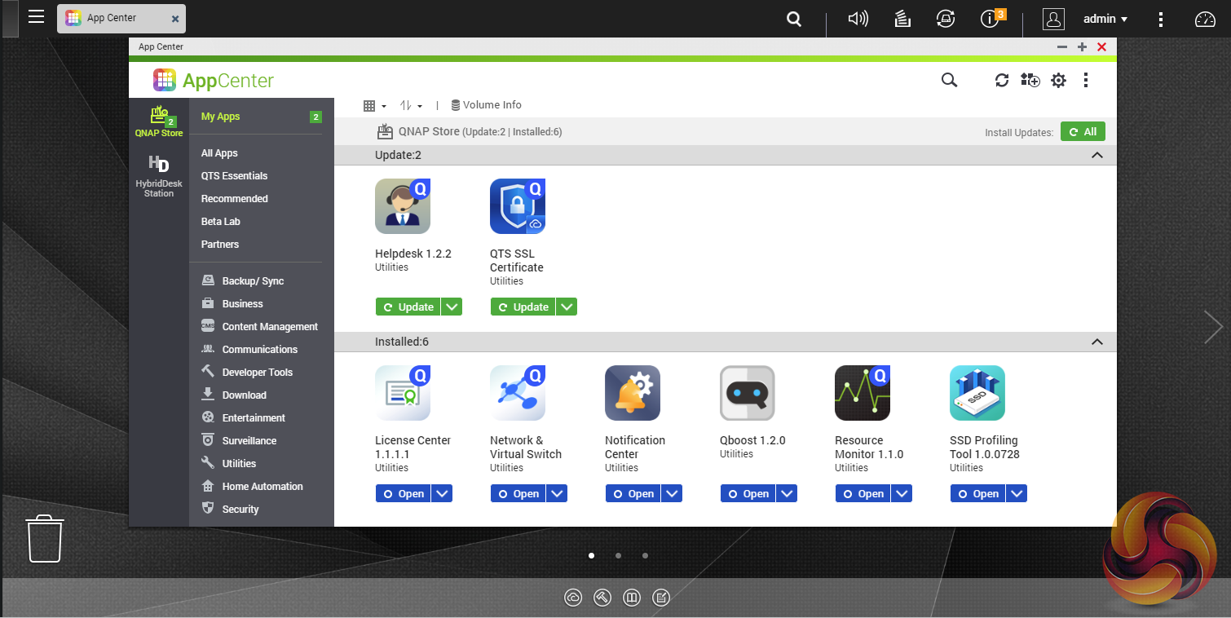This screenshot has height=618, width=1231.
Task: Select QNAP Store in sidebar
Action: (159, 121)
